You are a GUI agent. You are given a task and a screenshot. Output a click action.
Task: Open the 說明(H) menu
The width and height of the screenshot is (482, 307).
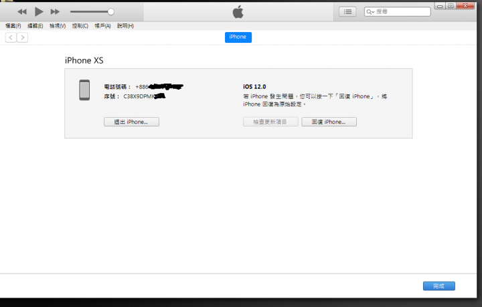click(x=125, y=26)
